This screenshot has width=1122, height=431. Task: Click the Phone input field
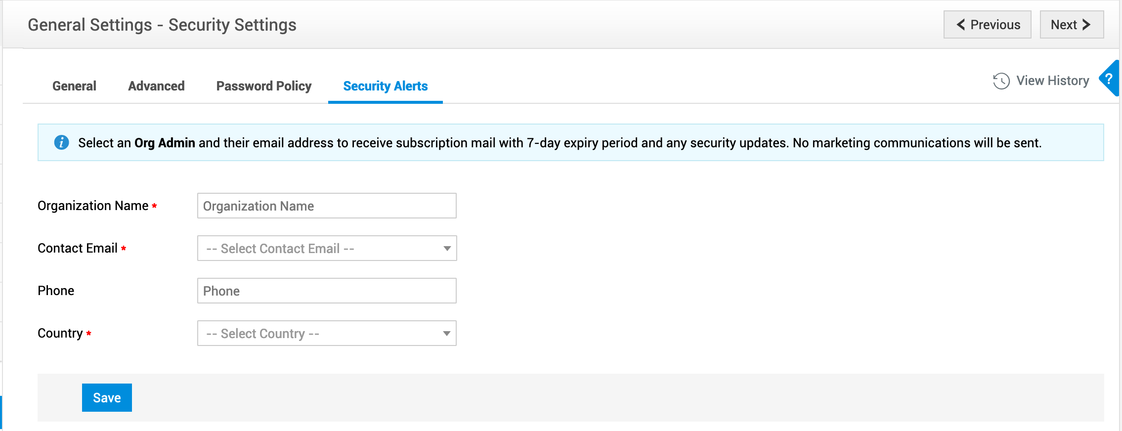[x=326, y=291]
